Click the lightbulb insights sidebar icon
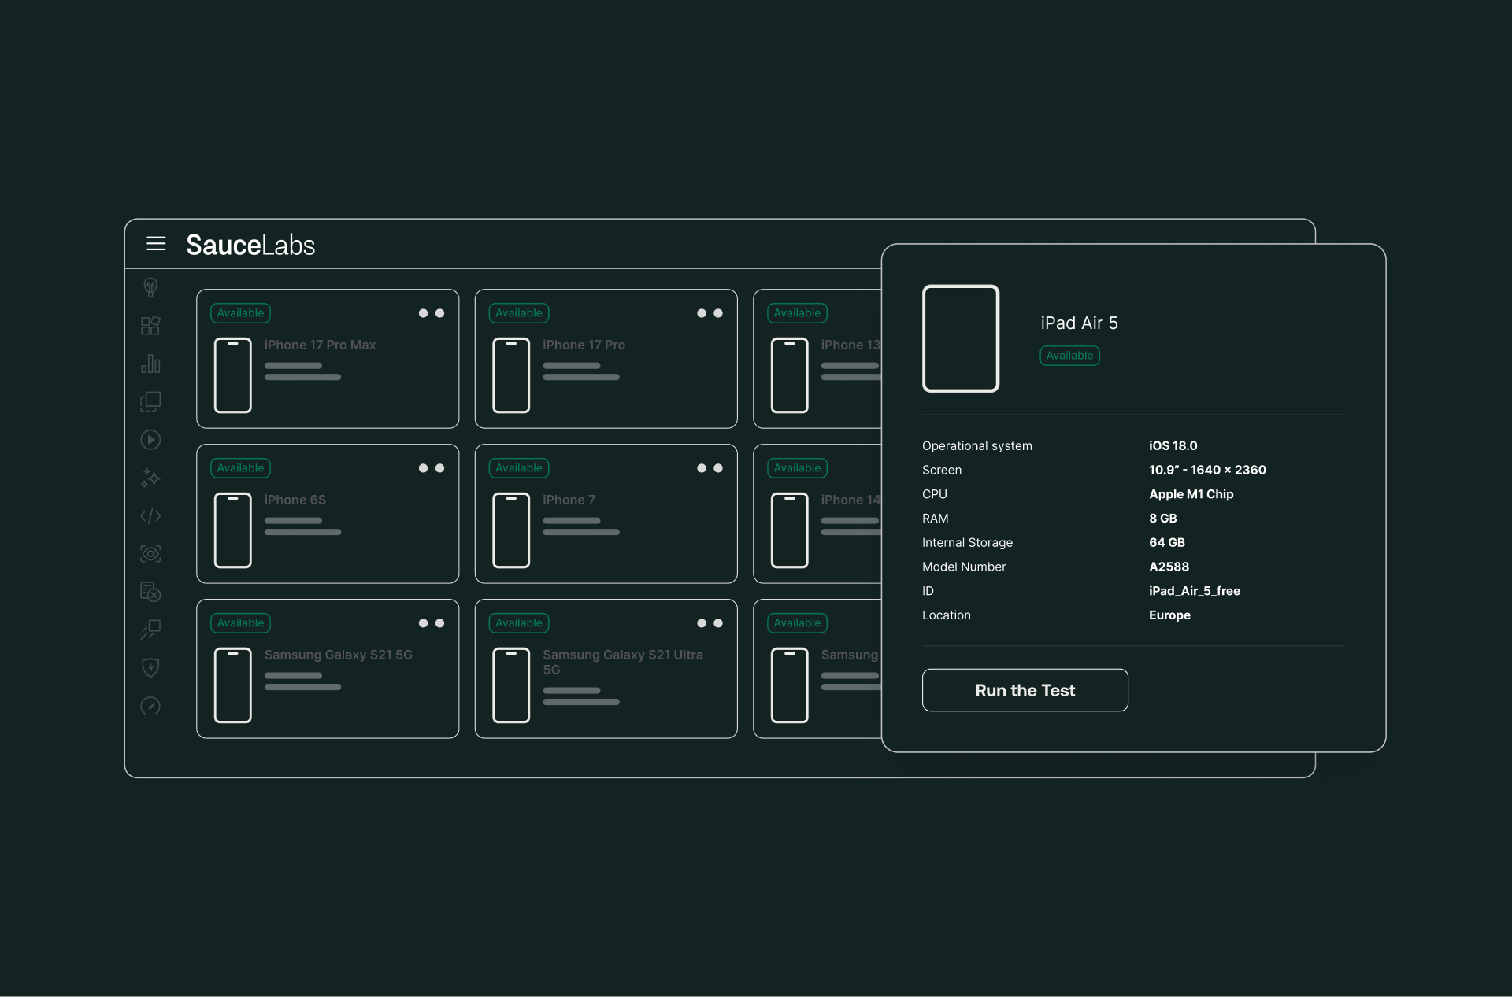This screenshot has width=1512, height=997. (x=150, y=287)
